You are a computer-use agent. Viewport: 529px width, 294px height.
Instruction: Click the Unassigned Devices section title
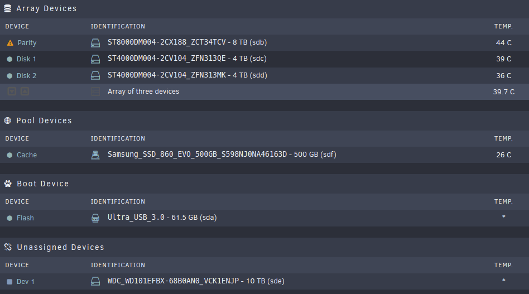61,247
